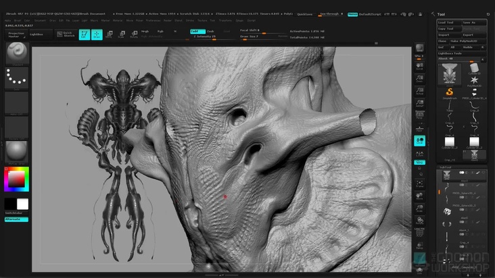The height and width of the screenshot is (278, 495).
Task: Toggle Draw mode button
Action: tap(97, 34)
